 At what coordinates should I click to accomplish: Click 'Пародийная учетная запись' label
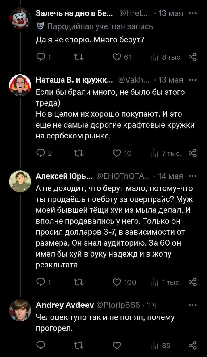(100, 27)
